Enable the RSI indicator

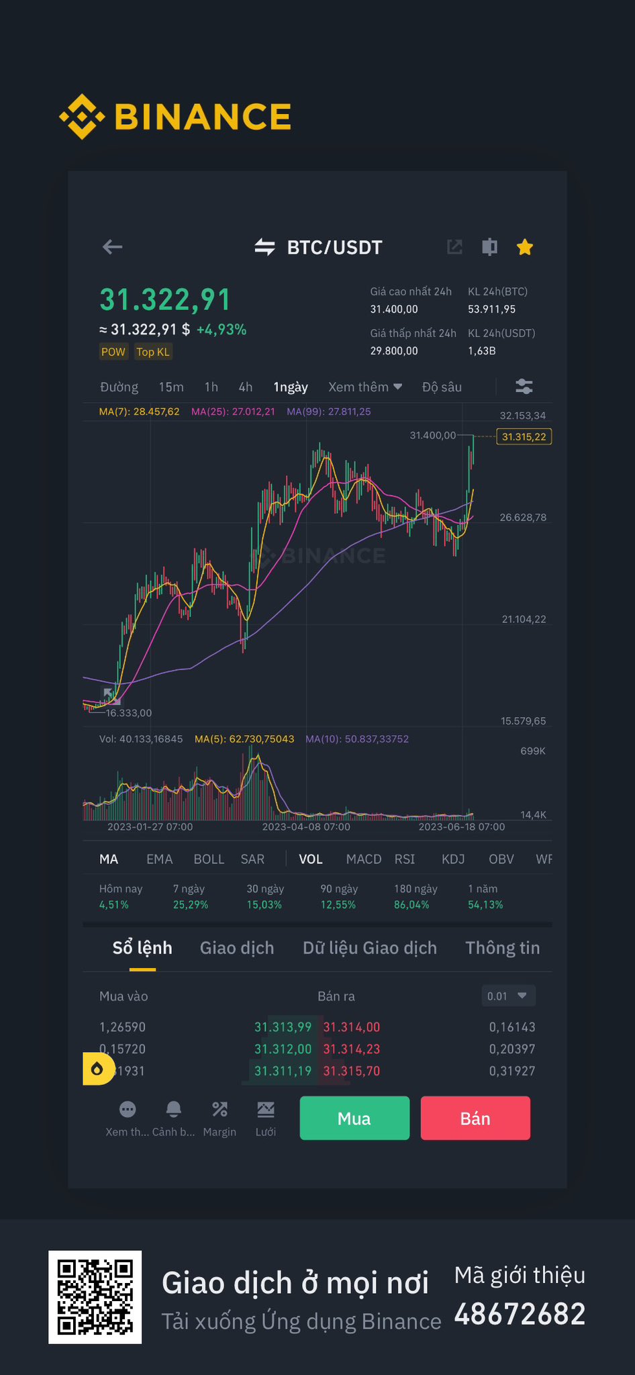pos(405,859)
